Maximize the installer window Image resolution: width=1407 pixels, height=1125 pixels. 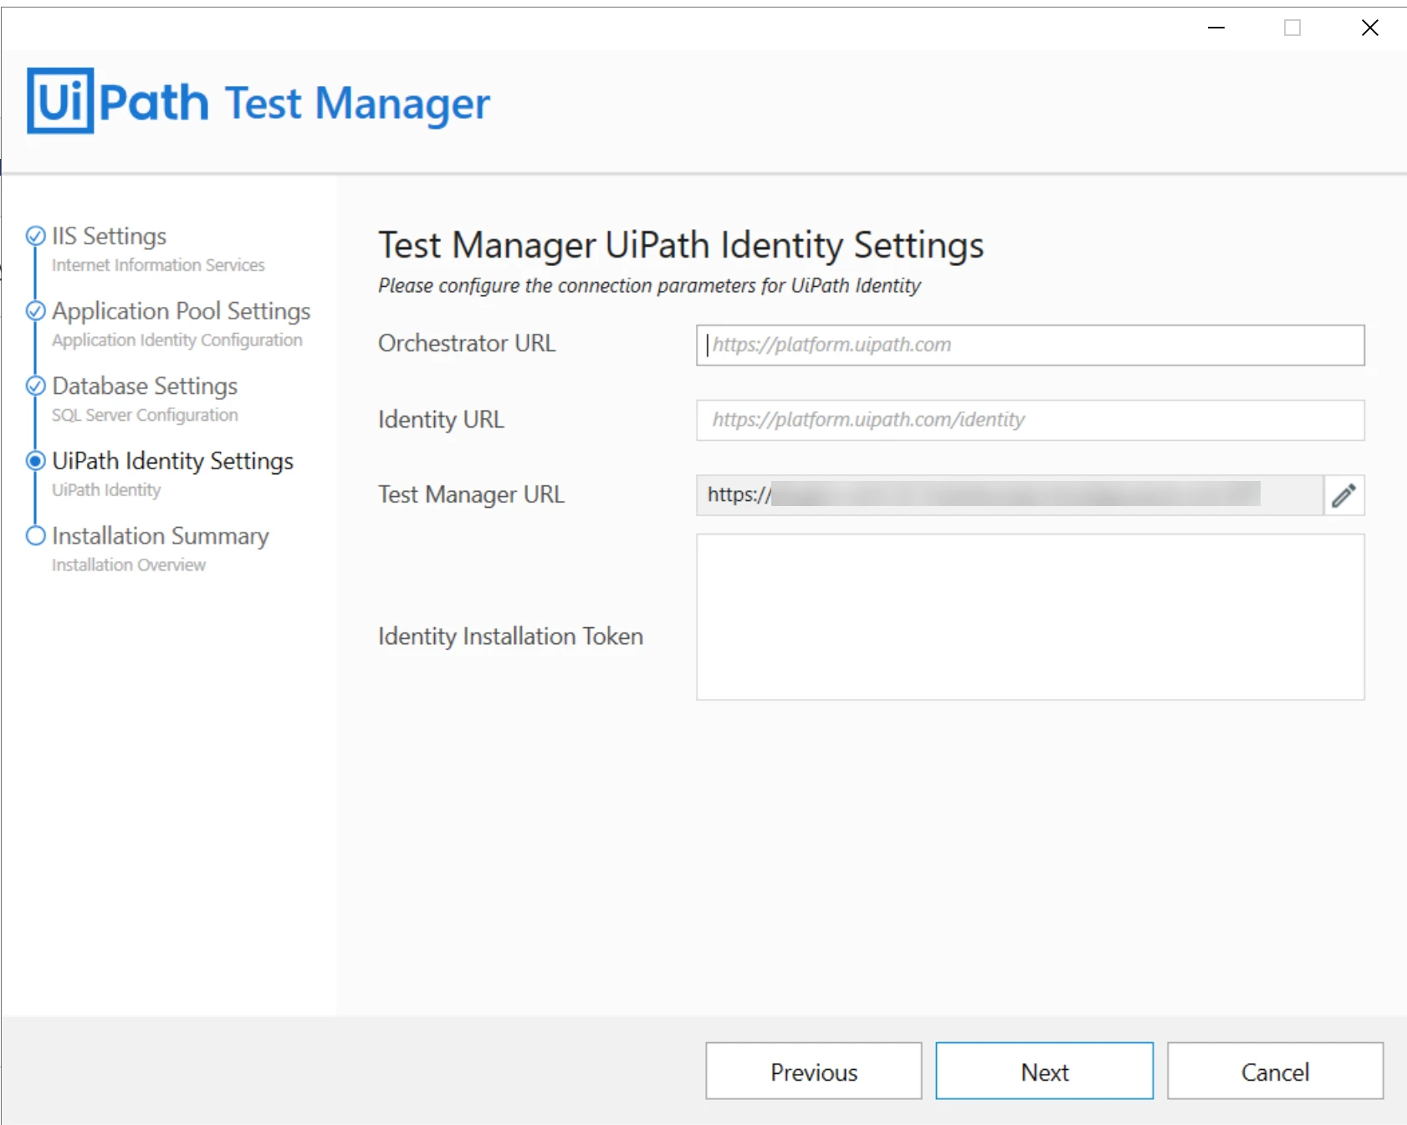(x=1292, y=28)
